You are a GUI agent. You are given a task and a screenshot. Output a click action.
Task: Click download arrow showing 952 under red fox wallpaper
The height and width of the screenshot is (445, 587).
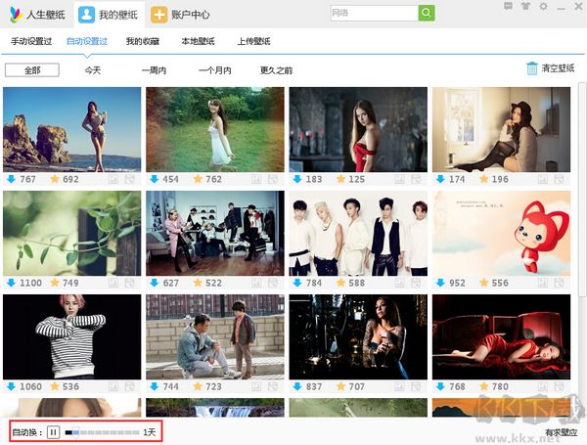coord(440,283)
